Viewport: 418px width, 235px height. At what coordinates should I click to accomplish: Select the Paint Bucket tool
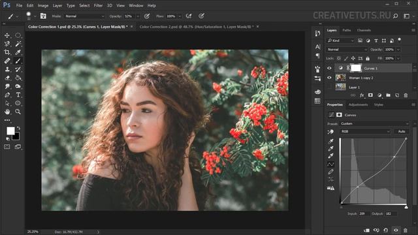coord(18,78)
